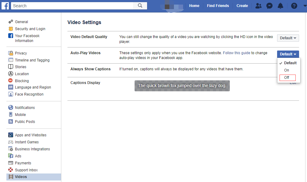Open 'Stories' settings label

(20, 67)
